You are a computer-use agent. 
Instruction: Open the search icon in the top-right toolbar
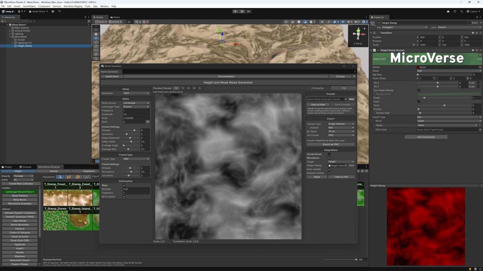[x=461, y=11]
